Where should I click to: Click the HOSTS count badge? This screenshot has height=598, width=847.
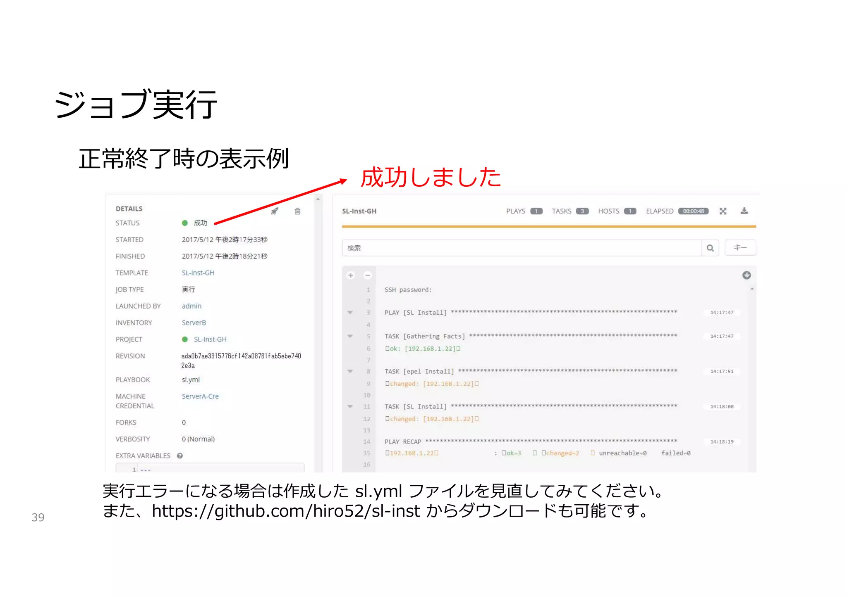click(630, 211)
